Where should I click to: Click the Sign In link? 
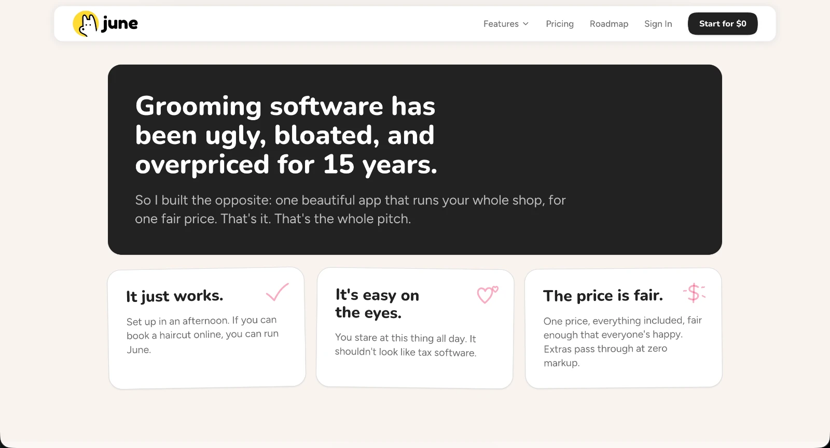658,24
